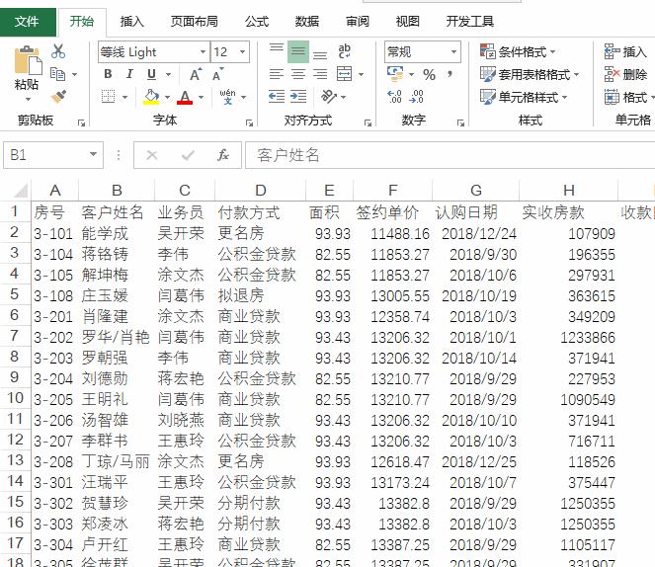This screenshot has height=567, width=655.
Task: Click the Paste clipboard icon
Action: click(28, 62)
